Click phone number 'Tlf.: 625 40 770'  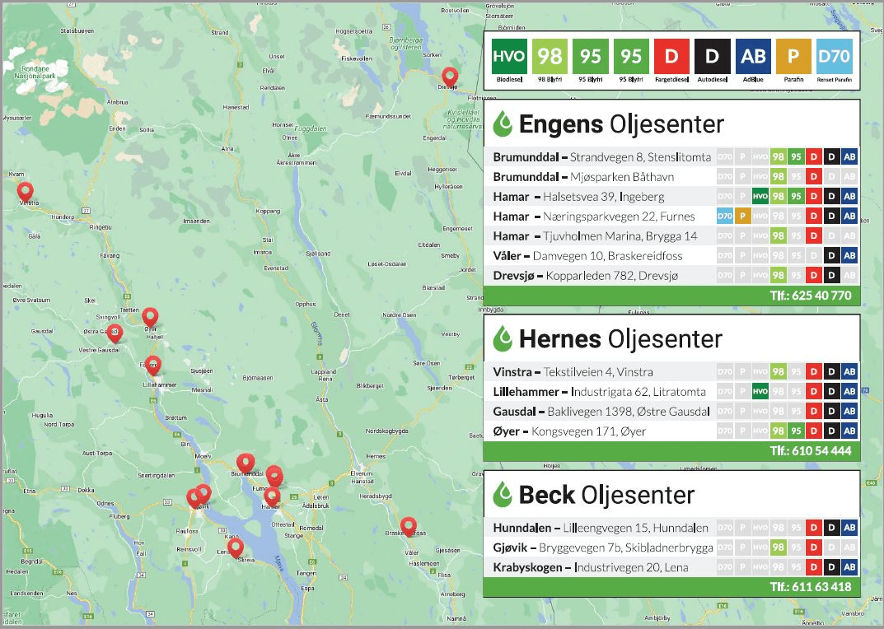click(811, 296)
